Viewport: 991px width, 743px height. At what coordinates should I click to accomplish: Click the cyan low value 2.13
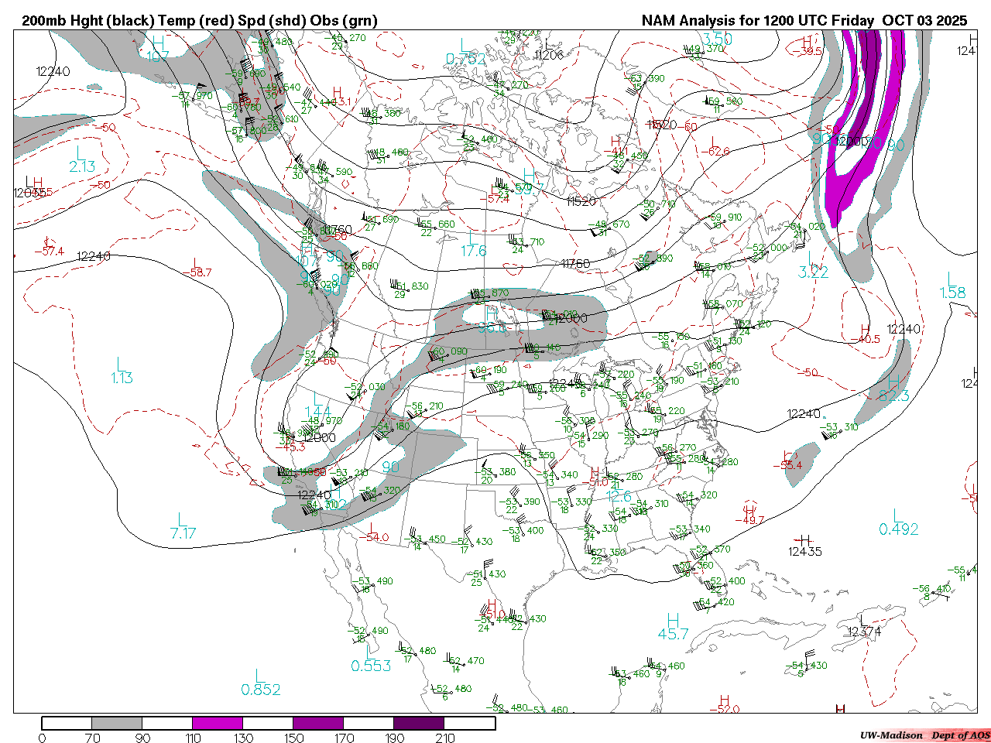(82, 166)
